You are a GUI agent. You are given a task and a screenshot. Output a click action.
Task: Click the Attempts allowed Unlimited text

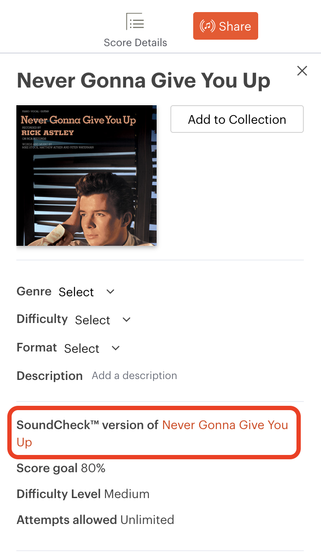pos(147,520)
